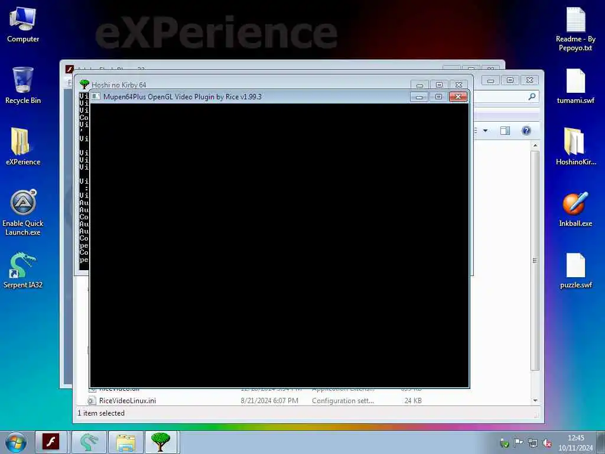Viewport: 605px width, 454px height.
Task: Toggle the Explorer preview pane icon
Action: point(505,131)
